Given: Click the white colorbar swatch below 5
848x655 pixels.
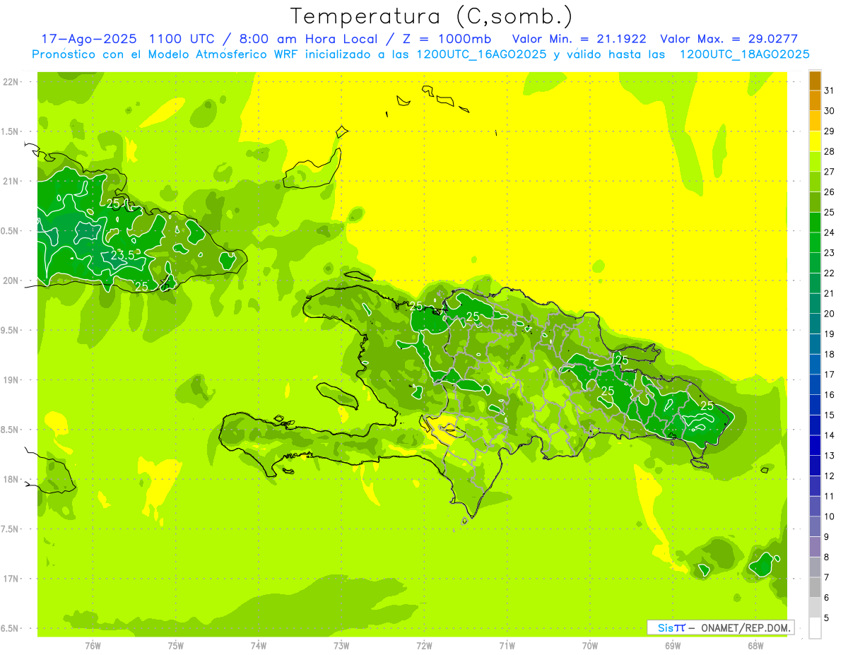Looking at the screenshot, I should point(815,628).
